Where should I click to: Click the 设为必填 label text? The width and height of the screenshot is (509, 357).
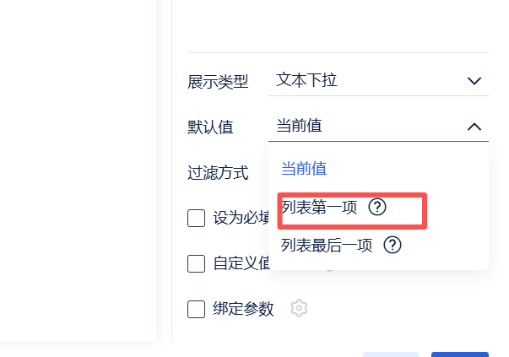click(x=241, y=219)
